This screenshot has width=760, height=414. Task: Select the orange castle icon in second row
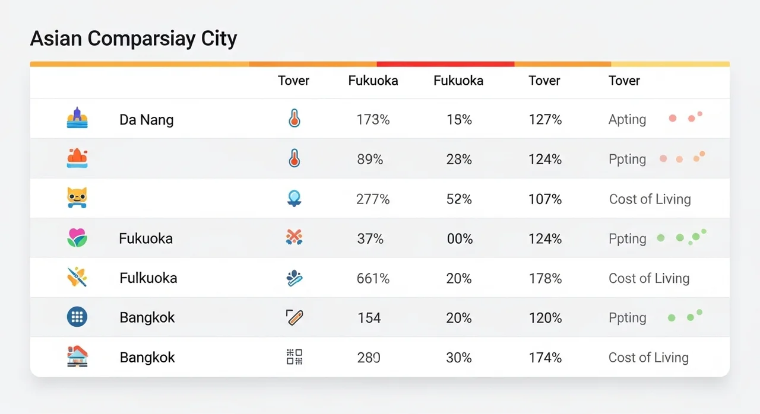77,158
